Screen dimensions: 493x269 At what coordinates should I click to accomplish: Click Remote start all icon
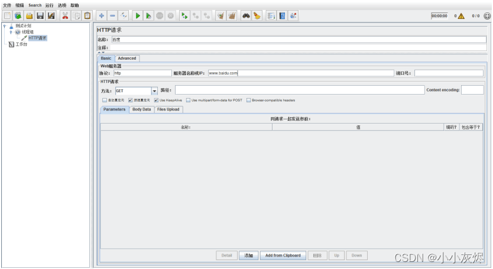[184, 15]
